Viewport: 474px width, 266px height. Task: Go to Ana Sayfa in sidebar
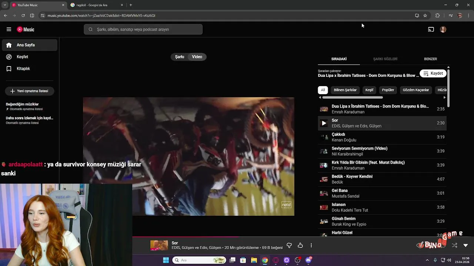30,45
